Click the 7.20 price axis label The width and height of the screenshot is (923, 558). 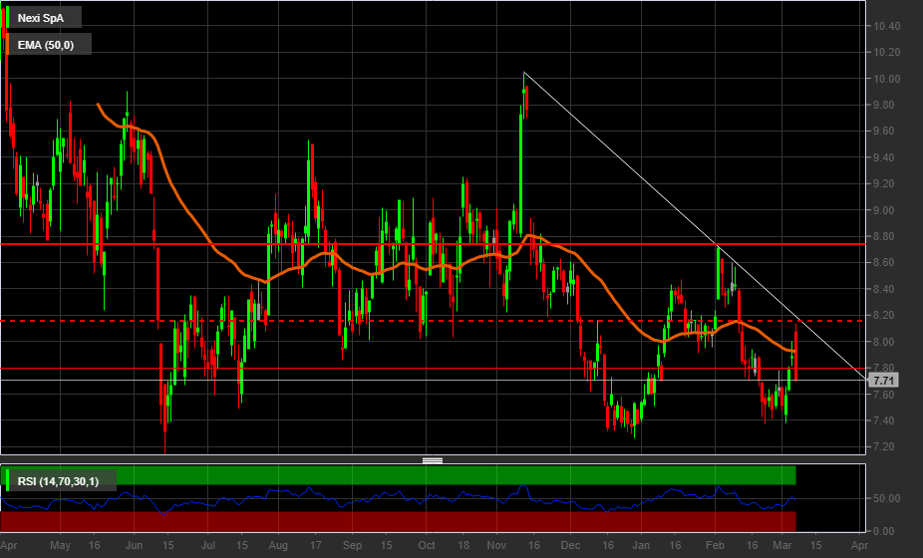coord(886,446)
